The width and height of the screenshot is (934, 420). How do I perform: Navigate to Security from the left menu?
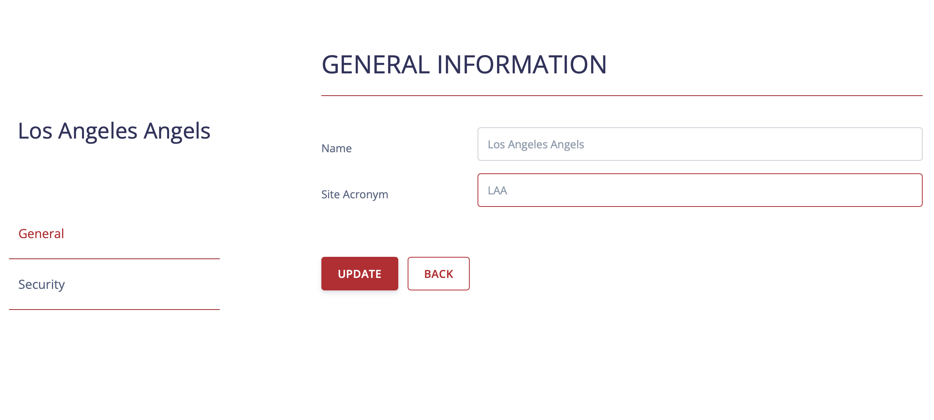(42, 284)
